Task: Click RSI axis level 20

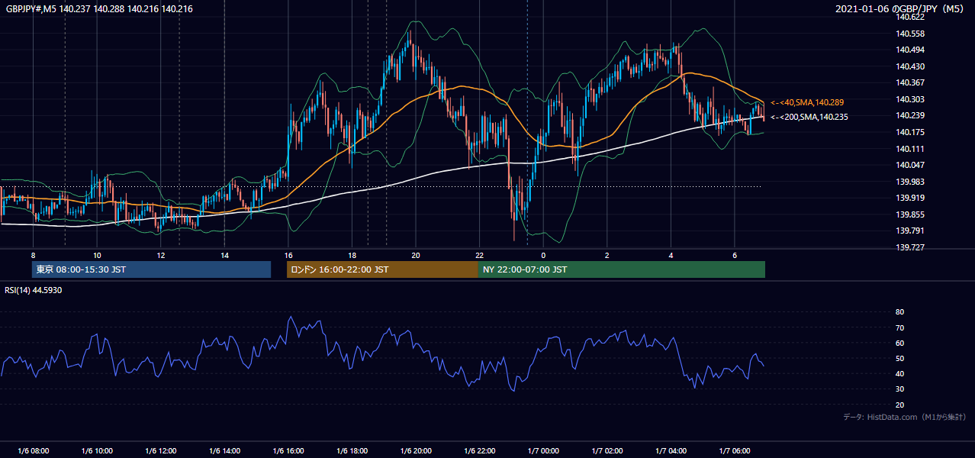Action: [x=899, y=405]
